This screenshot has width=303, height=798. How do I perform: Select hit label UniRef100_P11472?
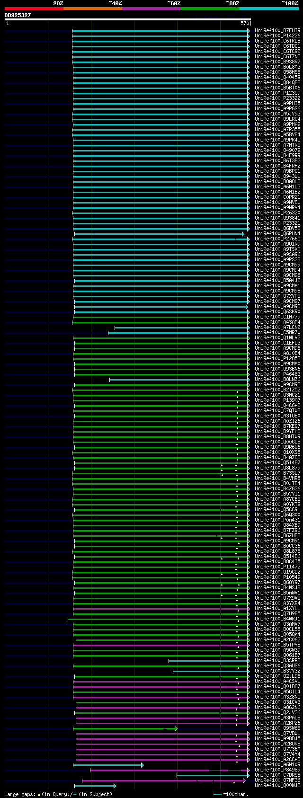coord(277,567)
